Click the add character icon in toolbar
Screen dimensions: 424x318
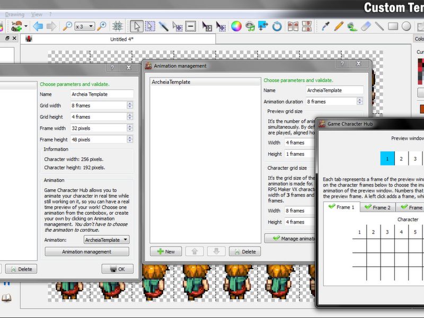click(x=16, y=26)
